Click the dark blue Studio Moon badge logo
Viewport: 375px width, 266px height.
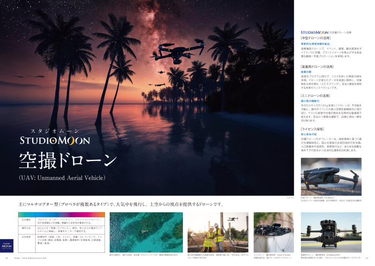click(7, 246)
